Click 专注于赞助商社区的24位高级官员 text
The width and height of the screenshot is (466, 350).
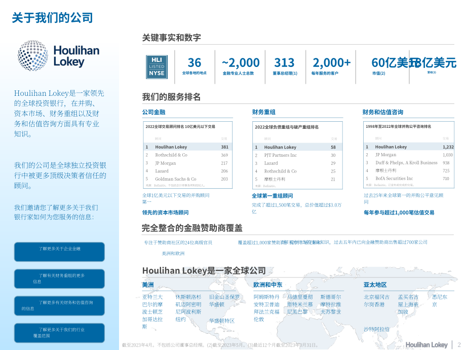(178, 242)
